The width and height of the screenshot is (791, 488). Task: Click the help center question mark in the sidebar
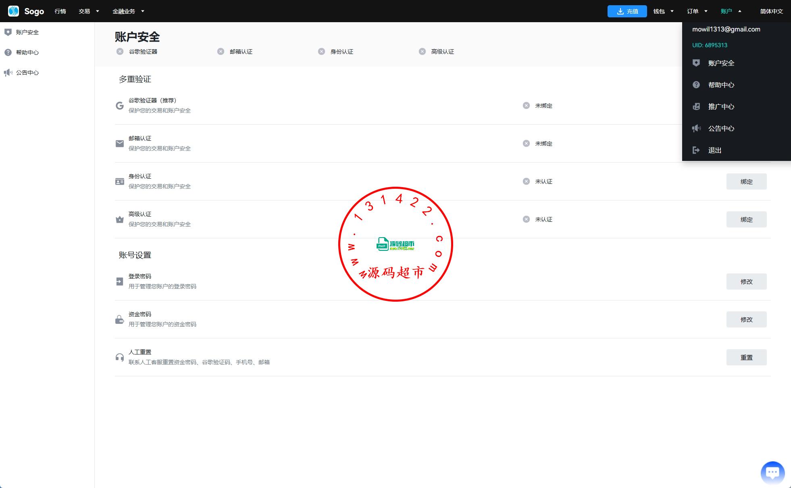coord(8,52)
